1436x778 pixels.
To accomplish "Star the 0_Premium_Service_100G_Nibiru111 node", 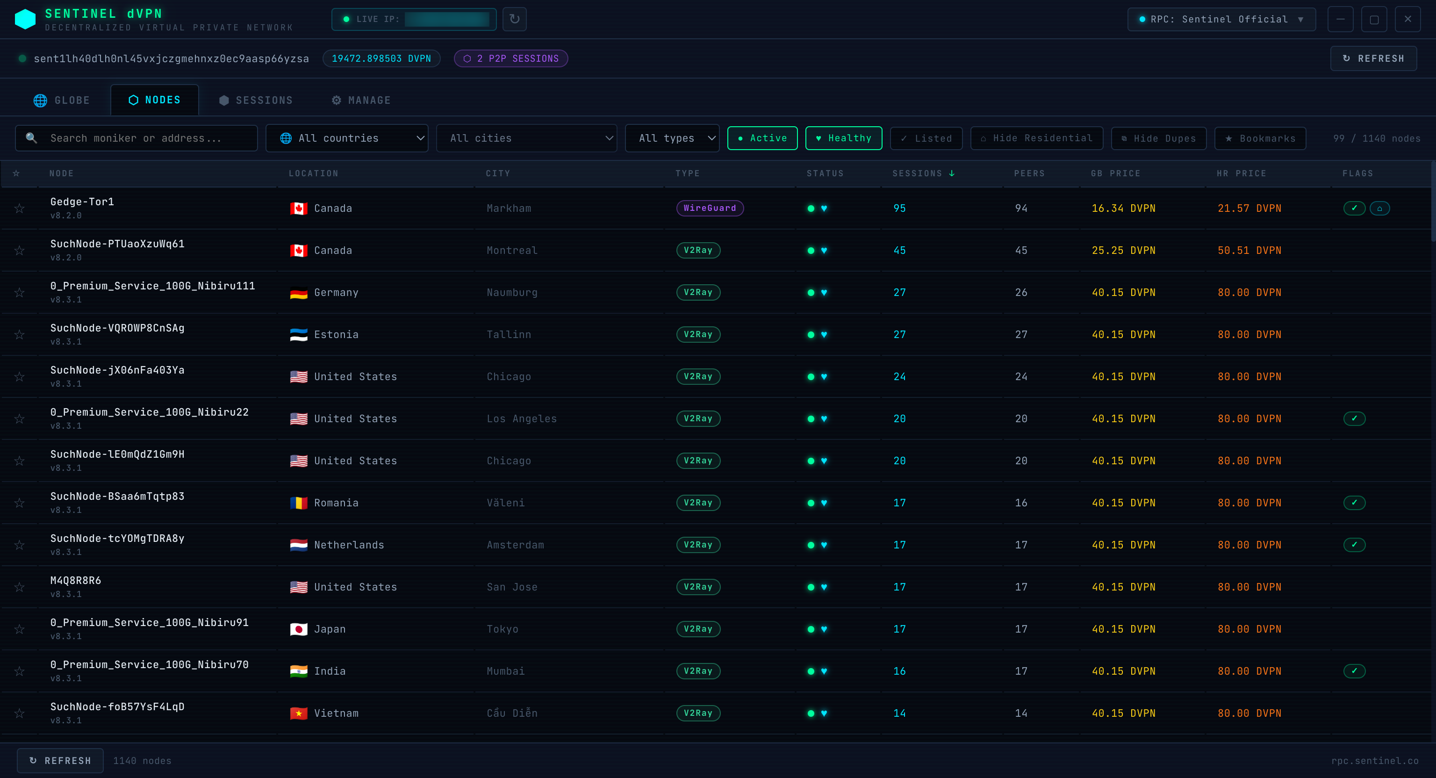I will tap(20, 292).
